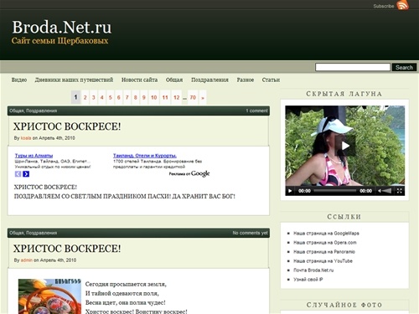Open 'No comments yet' link on second post
419x314 pixels.
[x=250, y=233]
